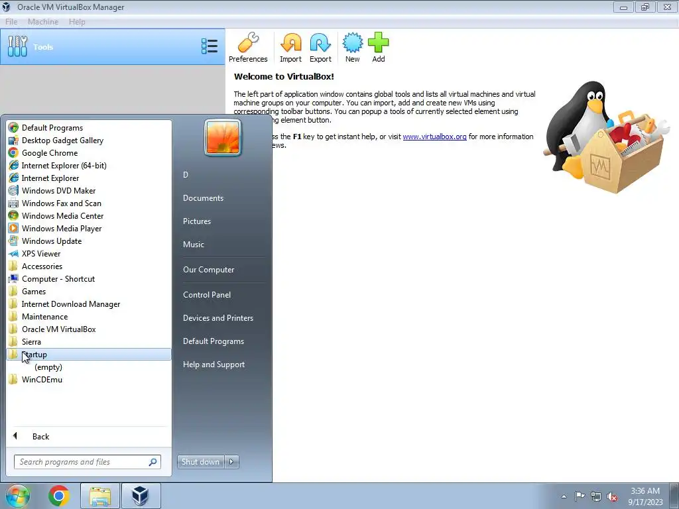This screenshot has width=679, height=509.
Task: Open Windows Update
Action: (x=89, y=241)
